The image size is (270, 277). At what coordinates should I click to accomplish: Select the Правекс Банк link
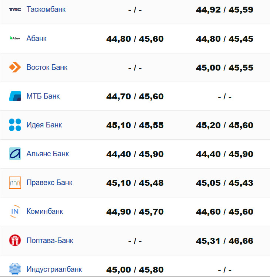(x=49, y=182)
